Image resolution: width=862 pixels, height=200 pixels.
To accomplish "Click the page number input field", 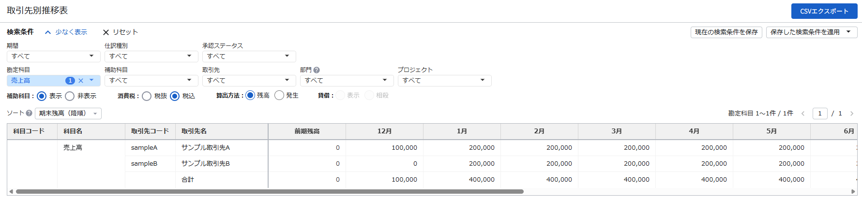I will [820, 114].
